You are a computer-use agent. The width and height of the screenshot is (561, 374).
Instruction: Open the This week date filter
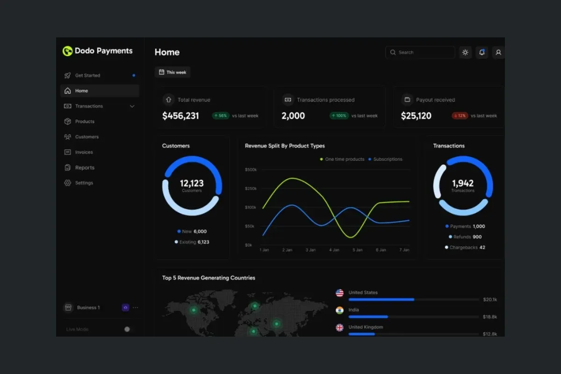(x=173, y=72)
